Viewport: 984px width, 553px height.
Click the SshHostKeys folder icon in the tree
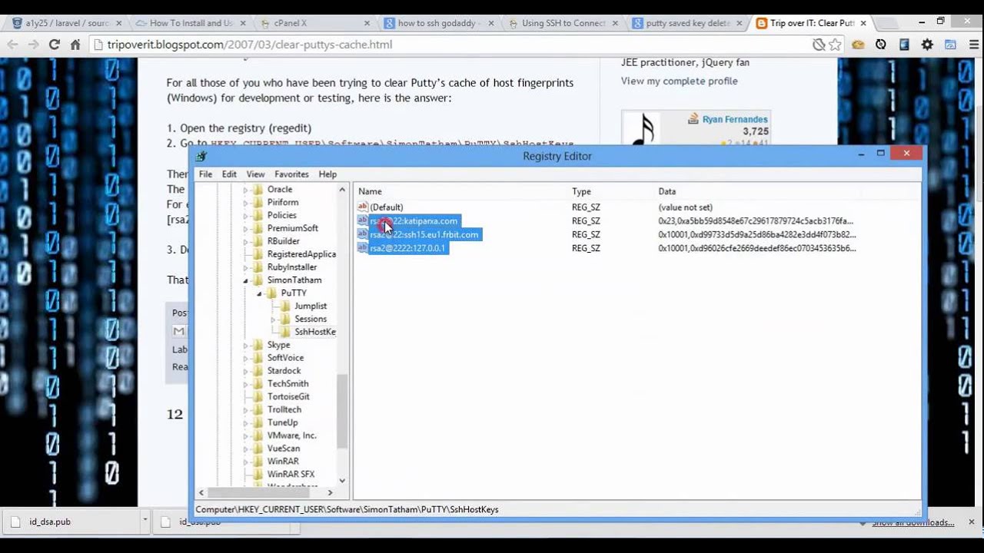click(285, 332)
